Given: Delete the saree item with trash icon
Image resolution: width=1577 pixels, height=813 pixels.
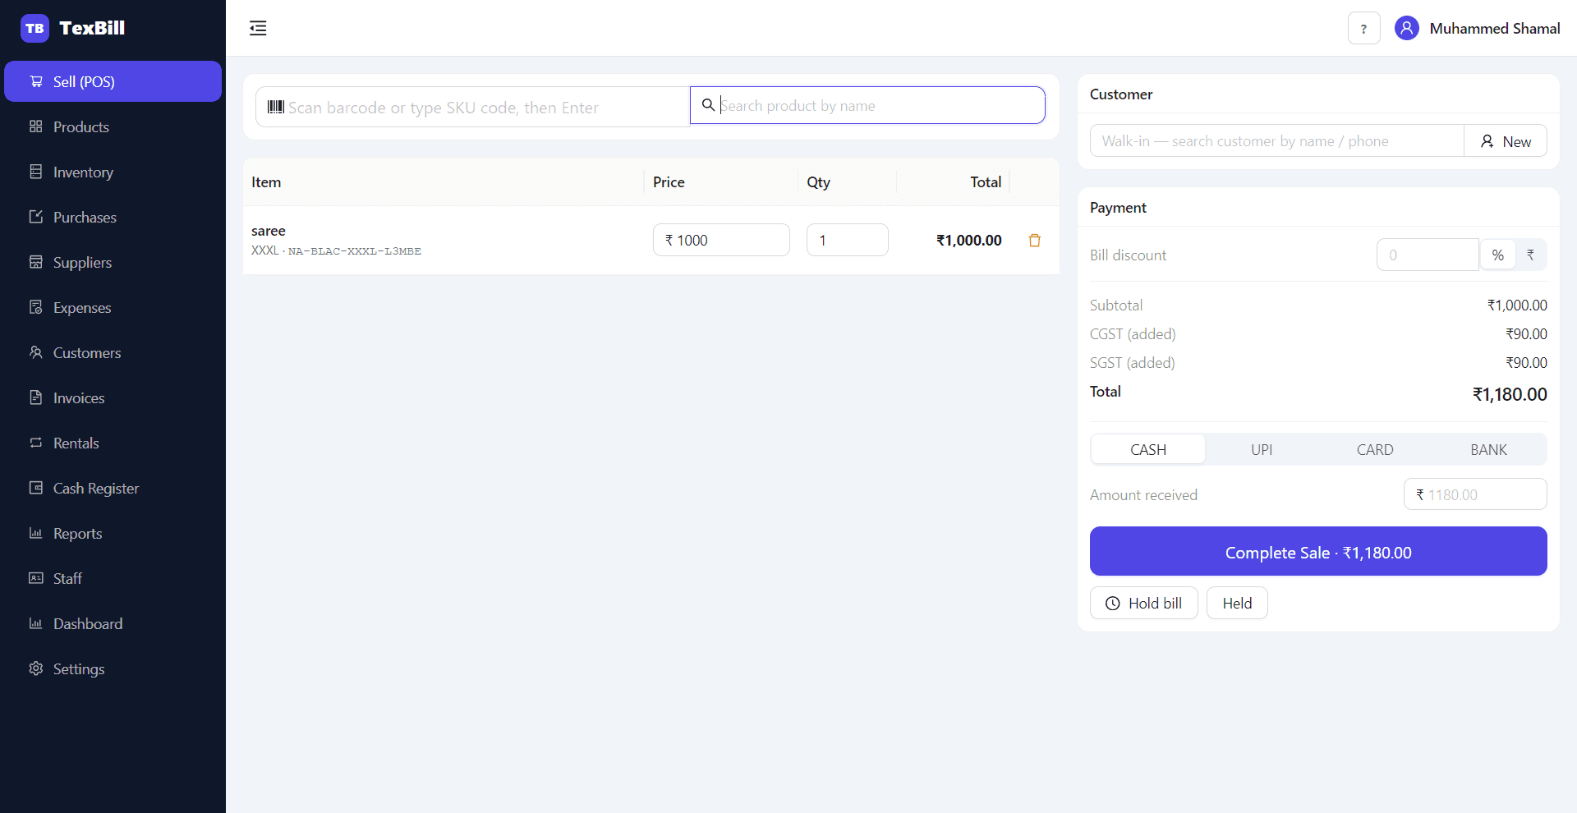Looking at the screenshot, I should pos(1035,241).
